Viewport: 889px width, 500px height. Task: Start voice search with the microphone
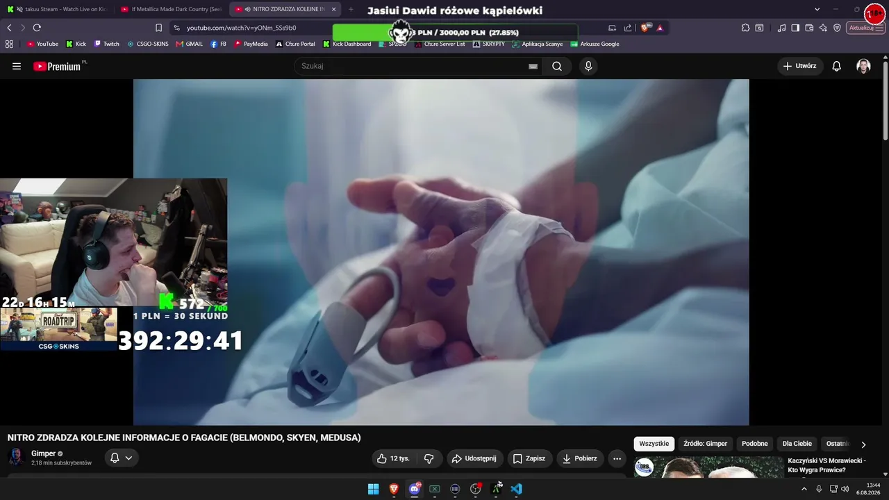point(588,66)
